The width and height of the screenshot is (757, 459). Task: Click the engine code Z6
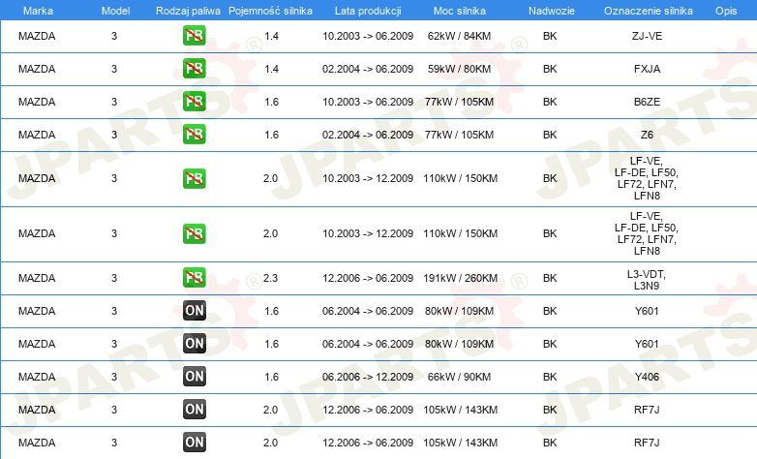647,135
